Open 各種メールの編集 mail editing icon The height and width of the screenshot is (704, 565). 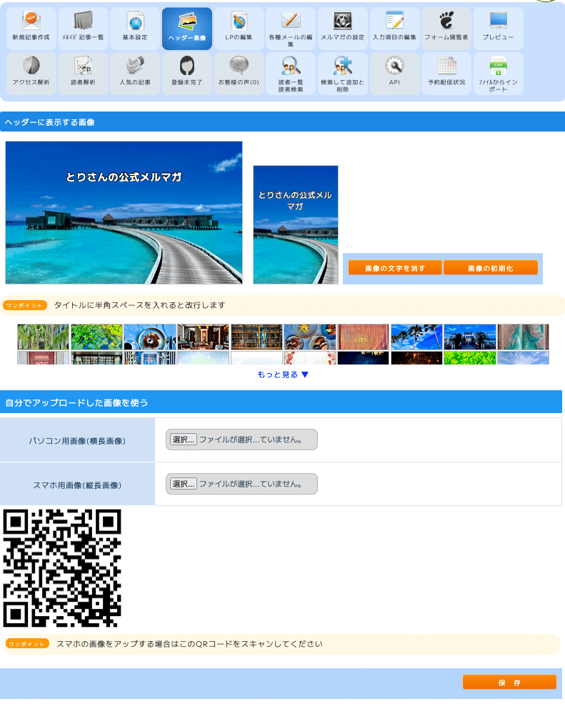click(291, 29)
